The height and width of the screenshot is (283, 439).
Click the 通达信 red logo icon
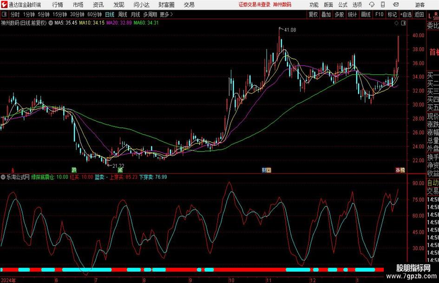(x=4, y=5)
